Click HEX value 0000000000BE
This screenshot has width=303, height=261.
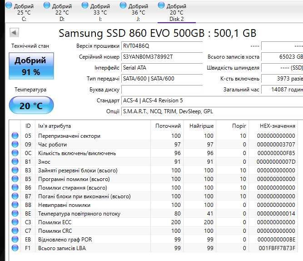pos(276,240)
